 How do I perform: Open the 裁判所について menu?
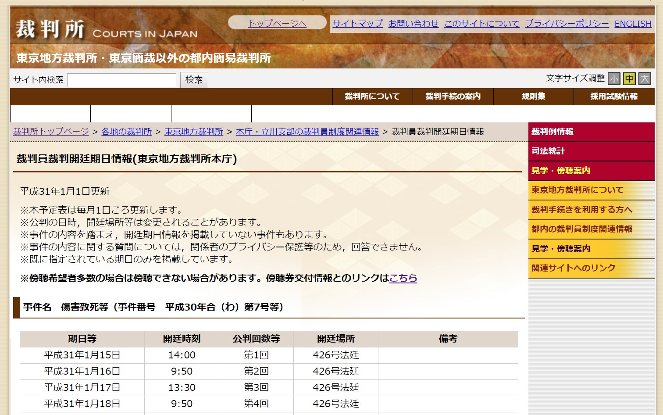coord(372,97)
